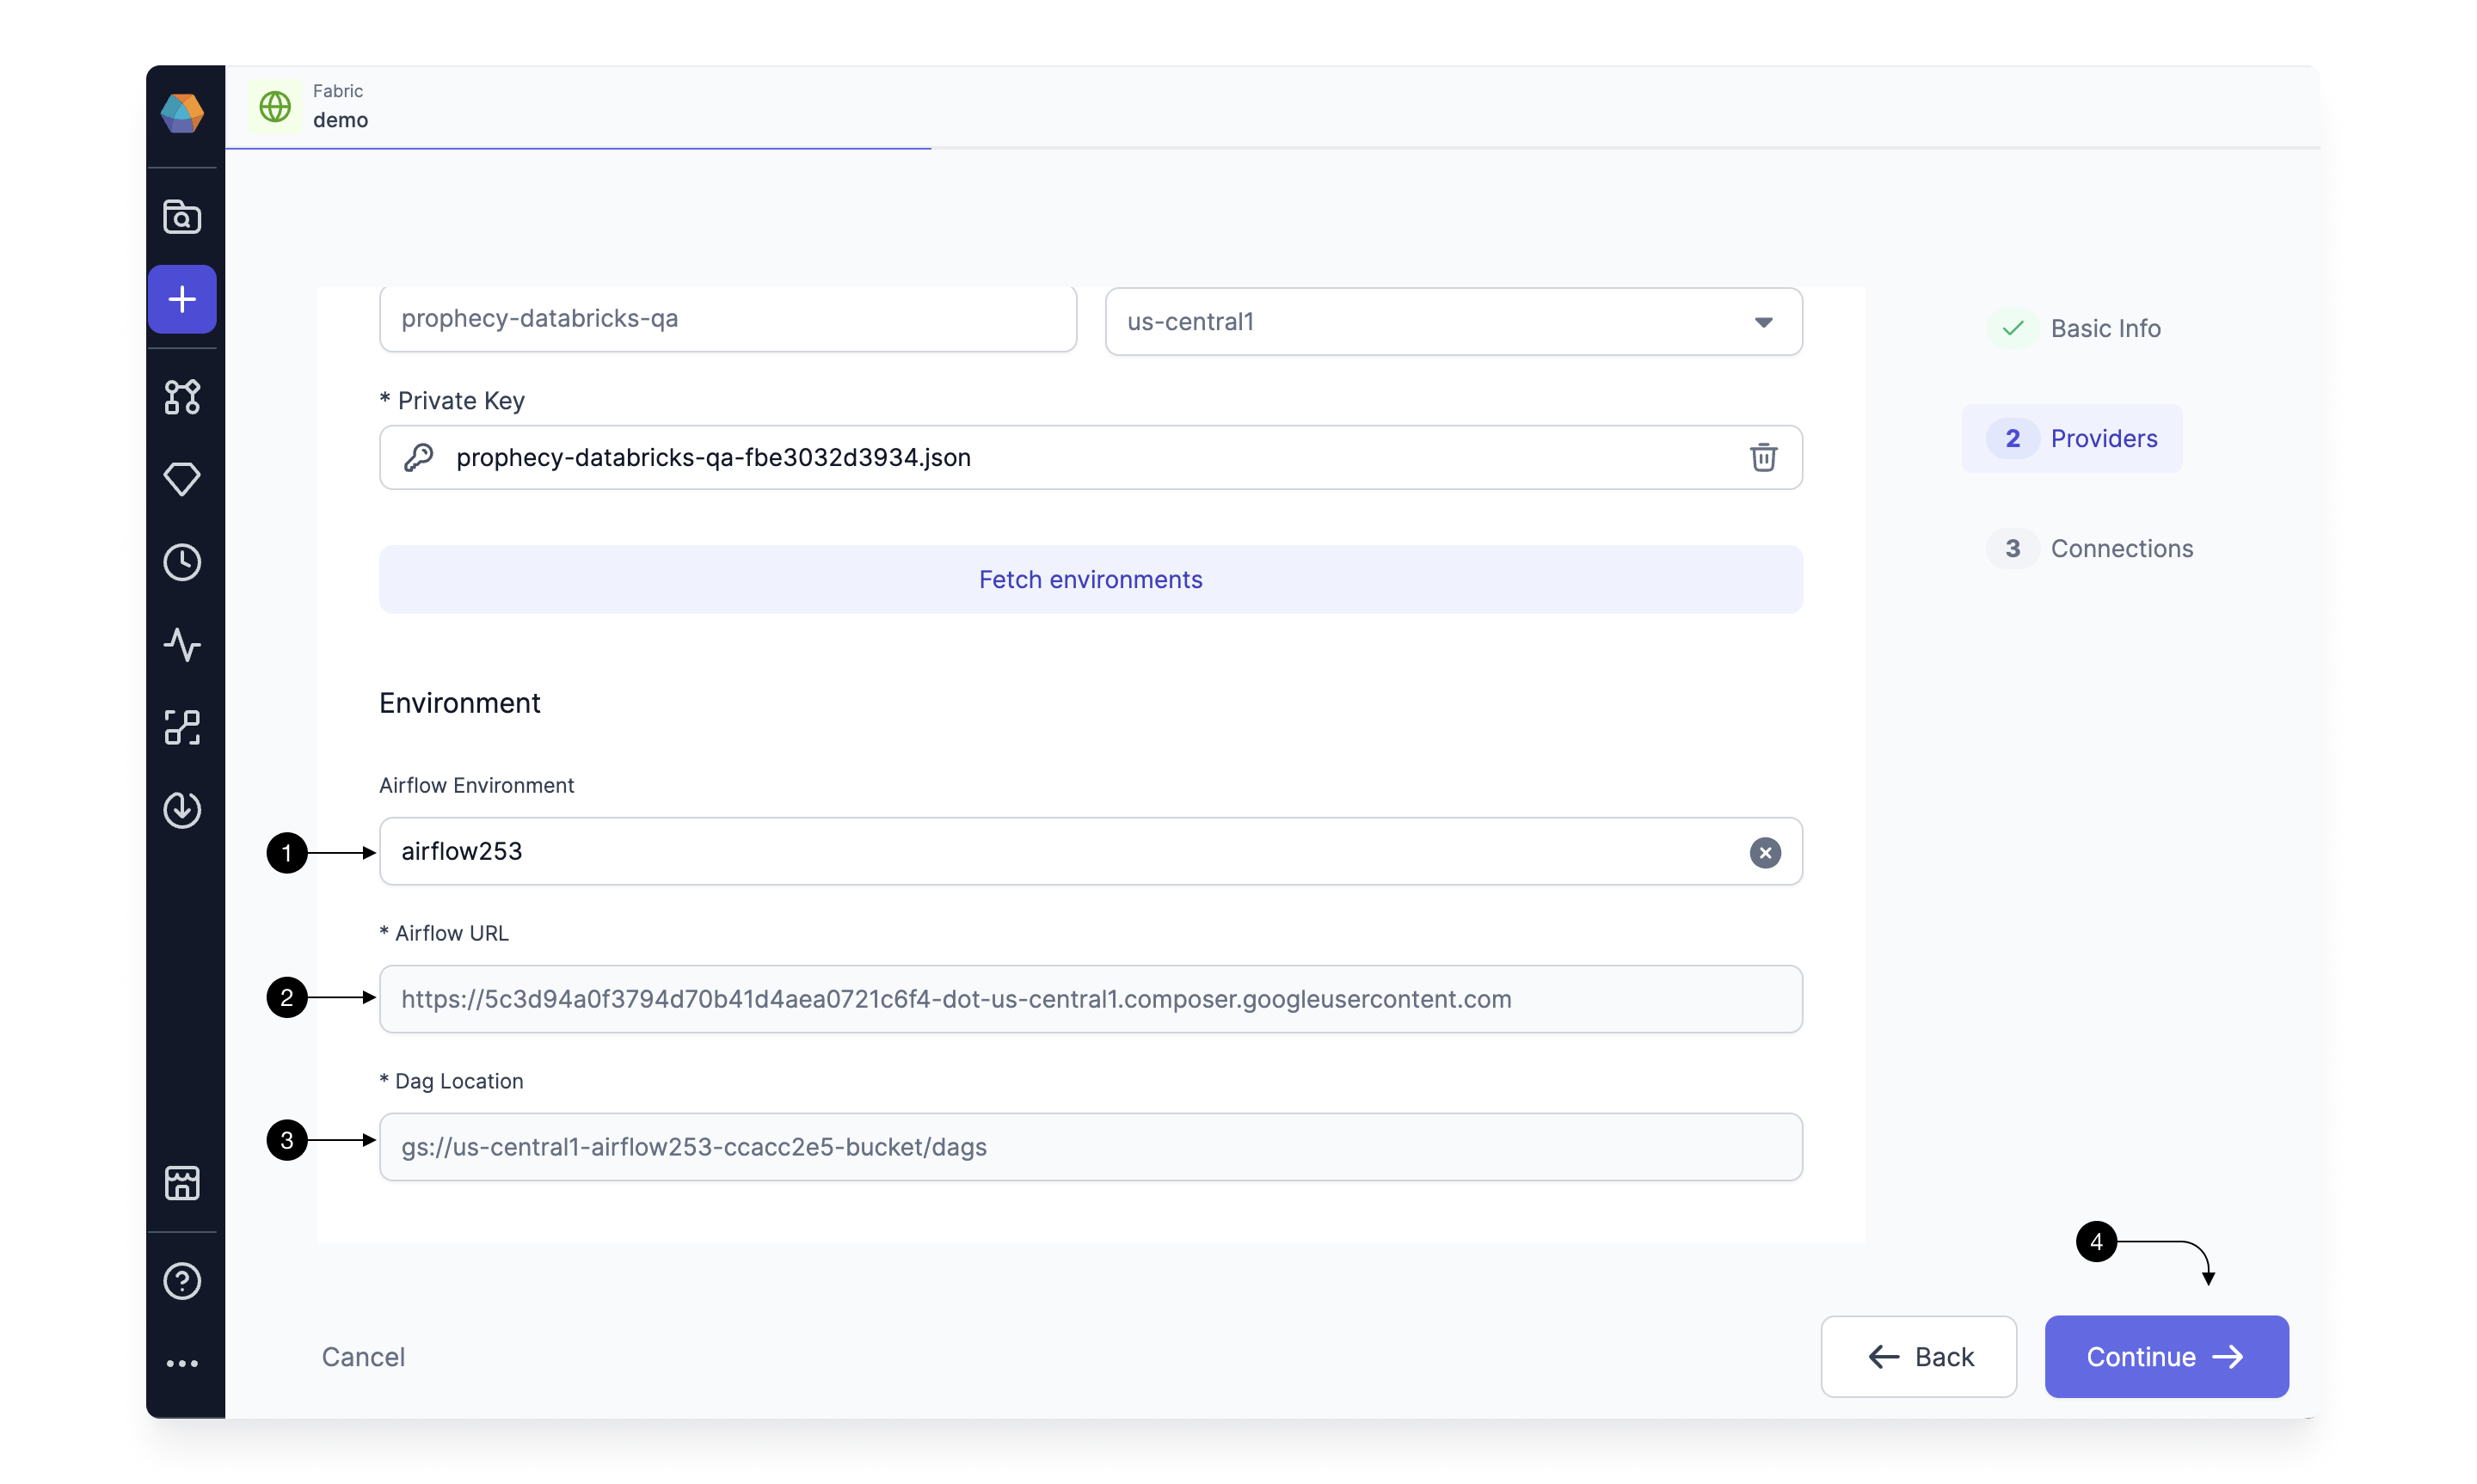Viewport: 2477px width, 1484px height.
Task: Delete the uploaded private key file
Action: [1763, 457]
